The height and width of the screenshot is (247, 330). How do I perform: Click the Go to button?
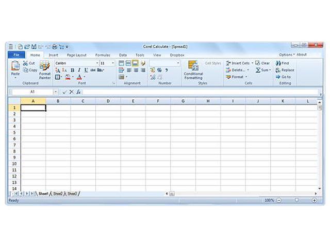click(x=283, y=77)
